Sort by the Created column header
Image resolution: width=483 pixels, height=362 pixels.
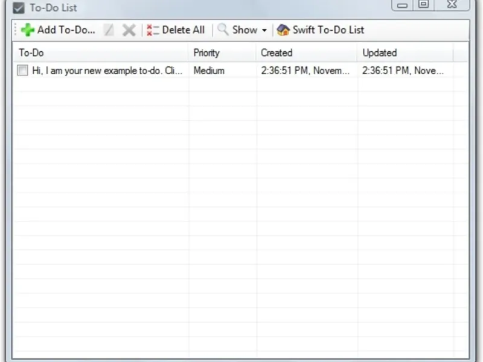[306, 52]
